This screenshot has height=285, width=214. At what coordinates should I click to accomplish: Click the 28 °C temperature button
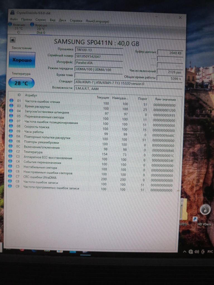(x=21, y=83)
